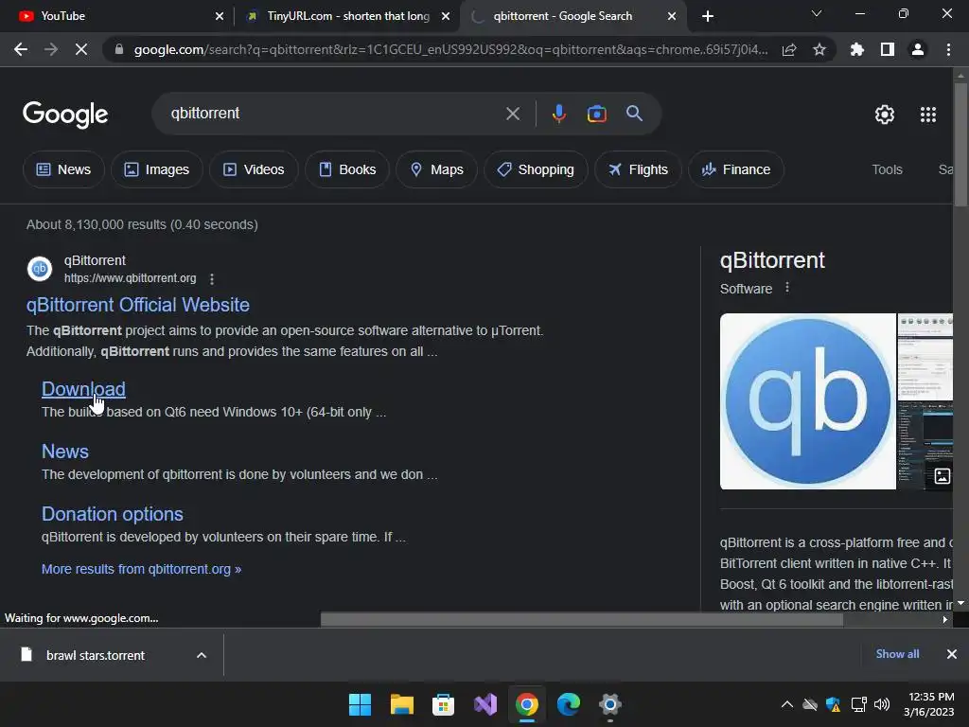This screenshot has height=727, width=969.
Task: Go back to the previous page
Action: click(21, 49)
